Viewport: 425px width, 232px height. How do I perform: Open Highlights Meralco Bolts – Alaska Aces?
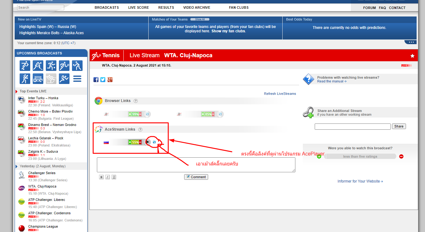(x=51, y=33)
